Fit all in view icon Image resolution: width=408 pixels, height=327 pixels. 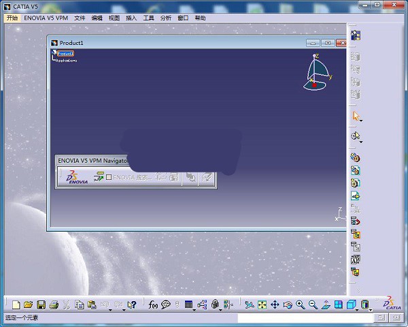(262, 305)
